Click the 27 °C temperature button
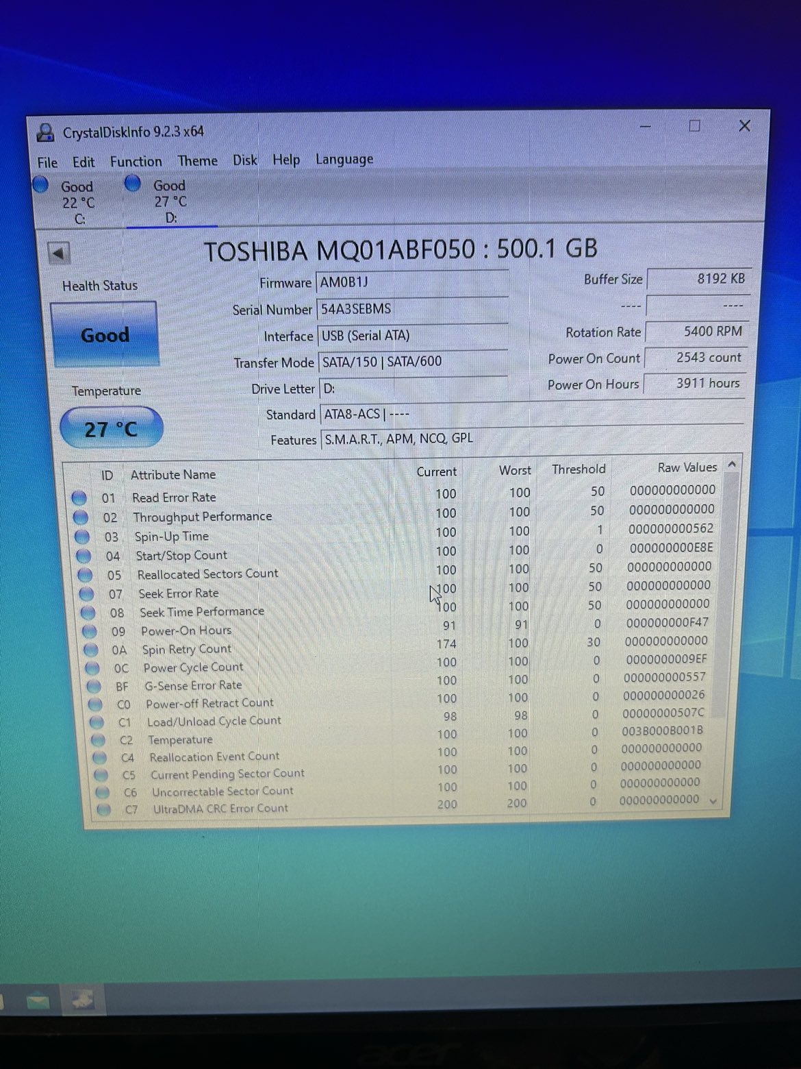The image size is (801, 1069). [112, 429]
